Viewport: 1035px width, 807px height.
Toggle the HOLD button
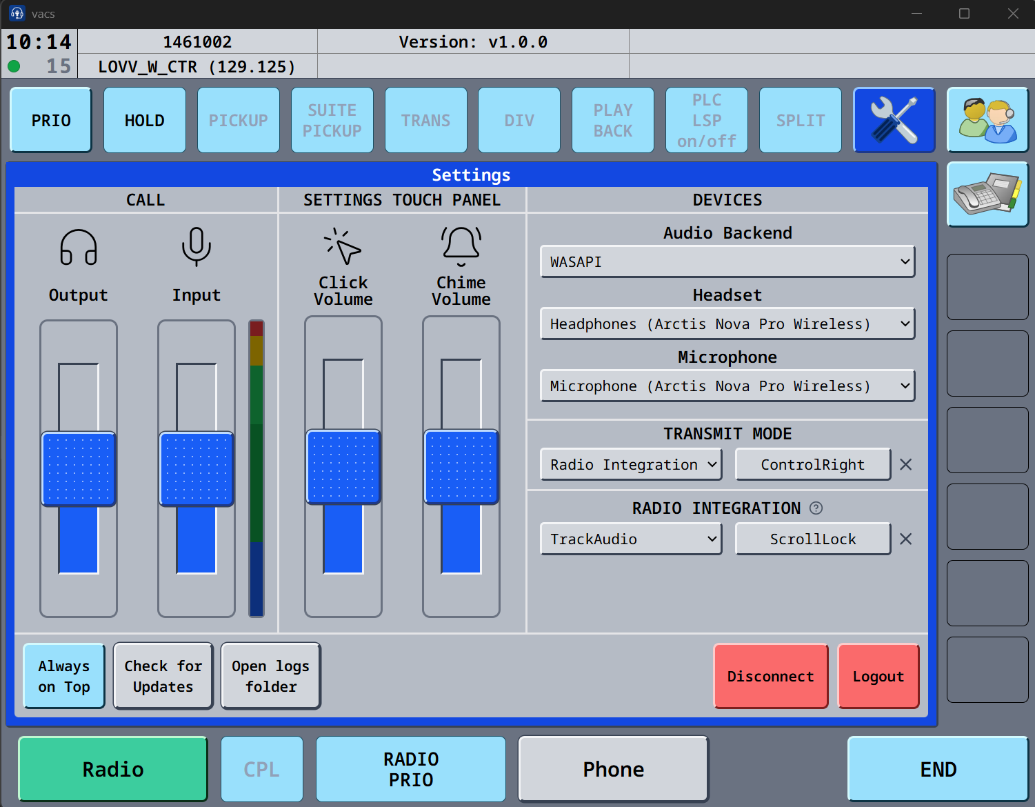(x=145, y=120)
